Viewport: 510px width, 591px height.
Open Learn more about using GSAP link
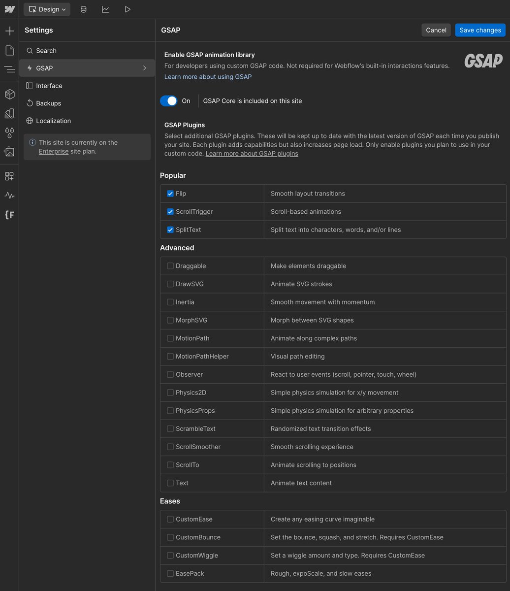tap(208, 77)
